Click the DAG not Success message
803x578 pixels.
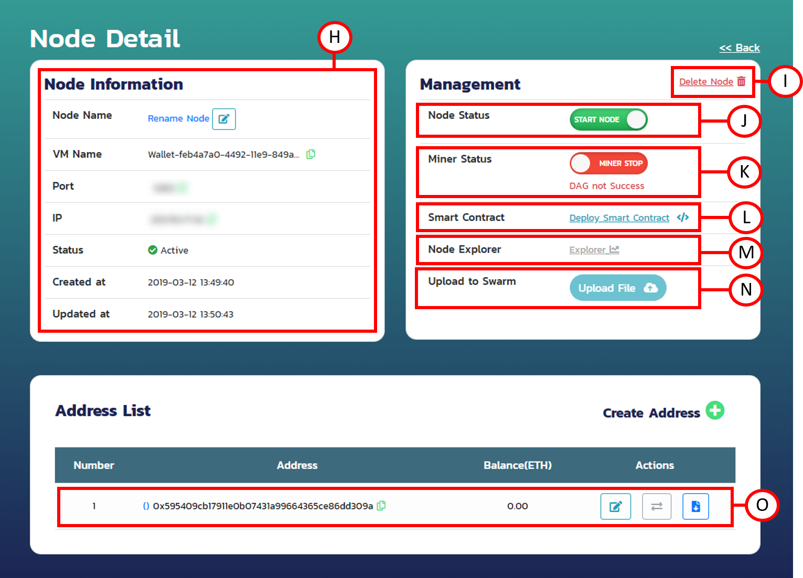(607, 186)
